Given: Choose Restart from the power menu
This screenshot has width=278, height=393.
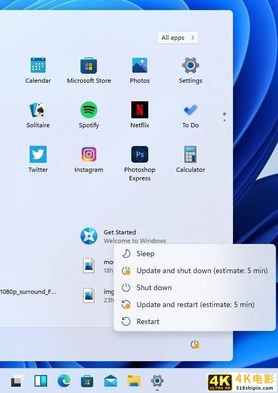Looking at the screenshot, I should tap(195, 321).
